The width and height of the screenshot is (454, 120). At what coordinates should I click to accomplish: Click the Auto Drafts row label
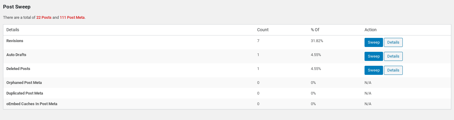[x=16, y=55]
